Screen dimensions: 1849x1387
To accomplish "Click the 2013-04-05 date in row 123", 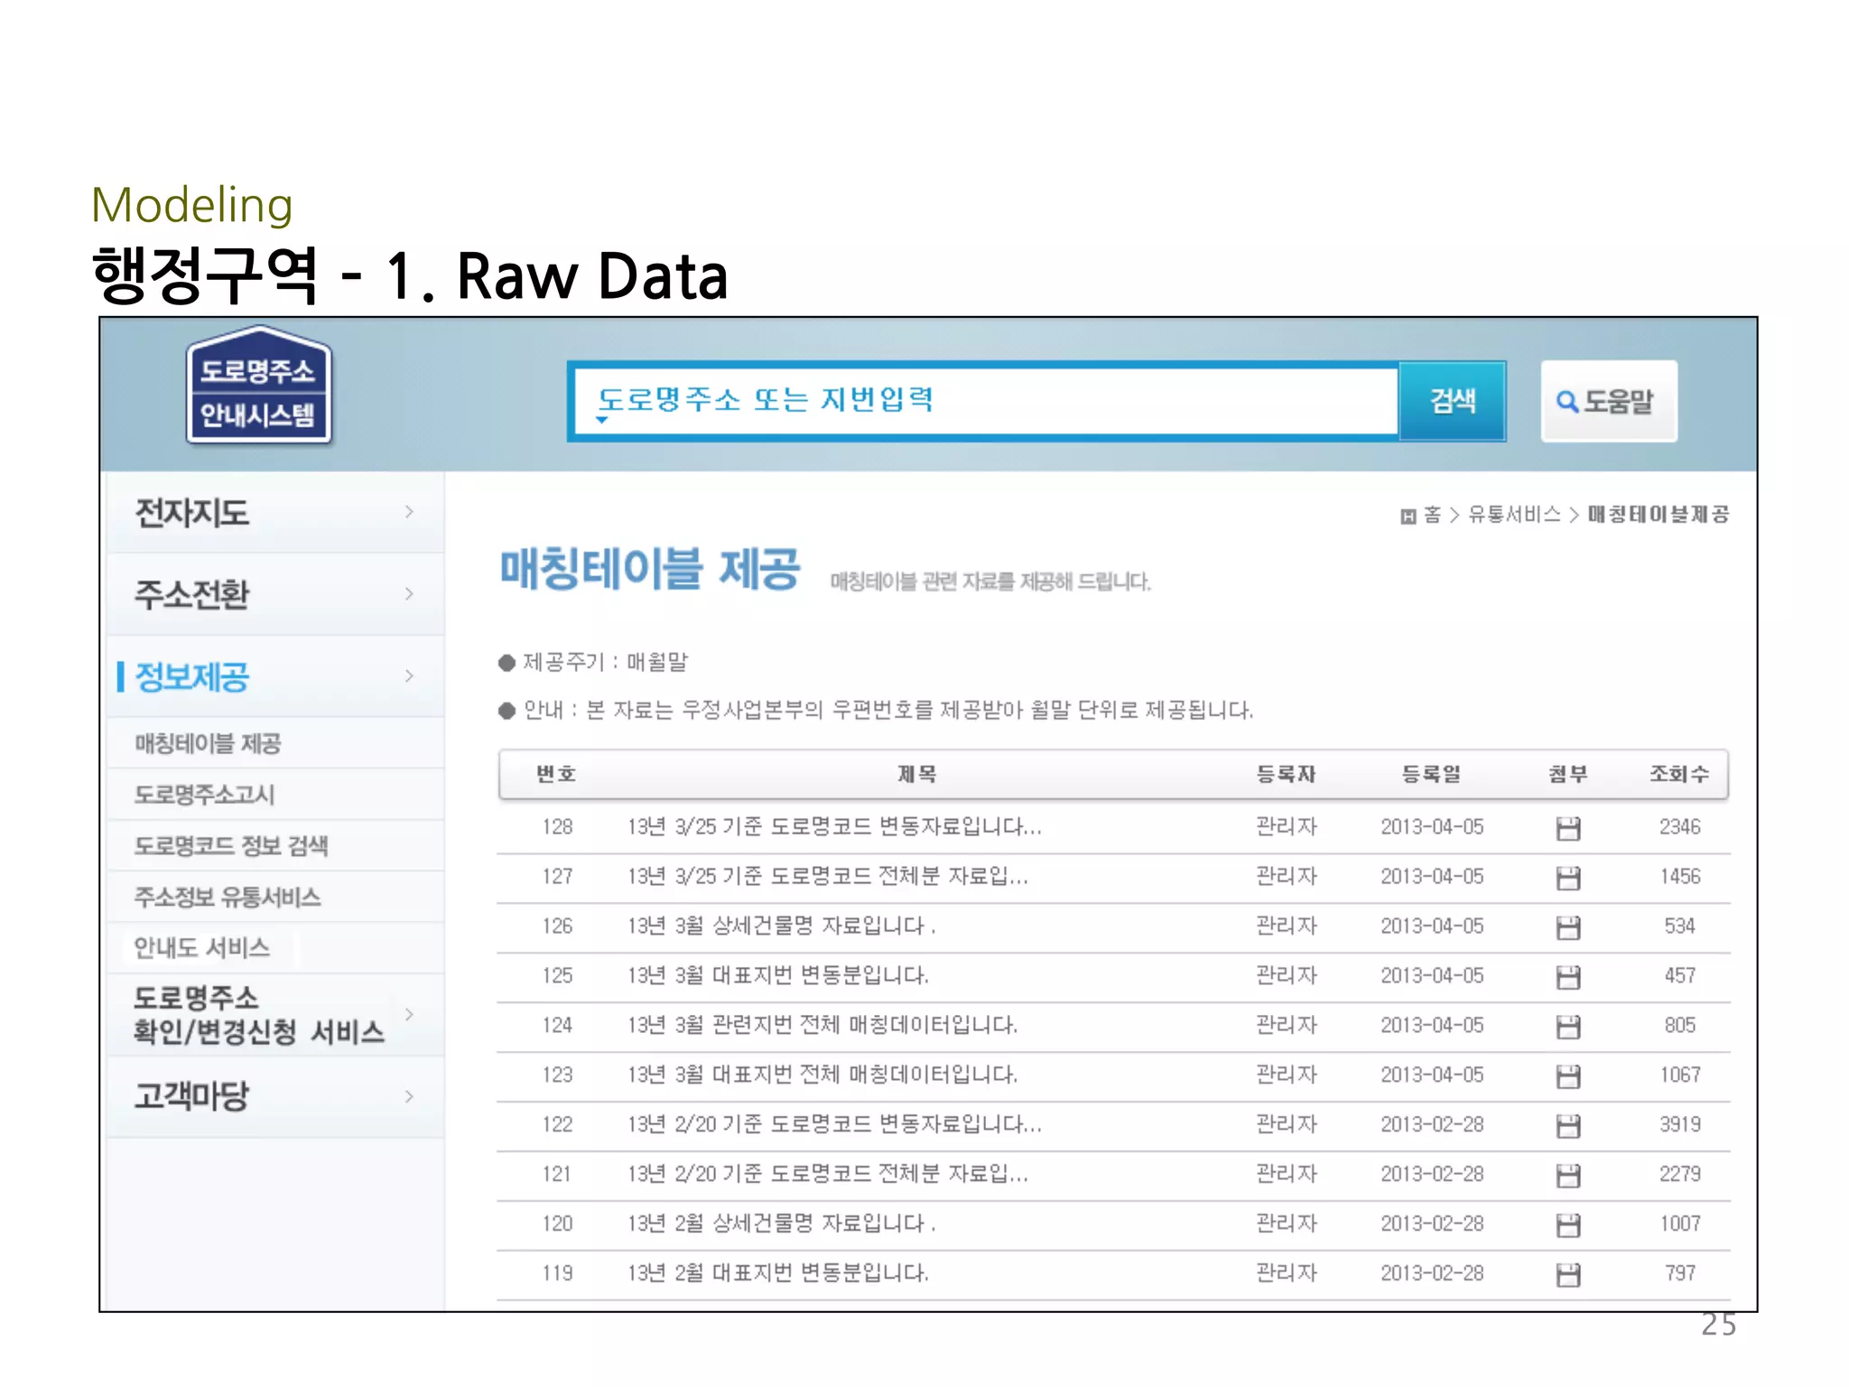I will click(x=1432, y=1075).
